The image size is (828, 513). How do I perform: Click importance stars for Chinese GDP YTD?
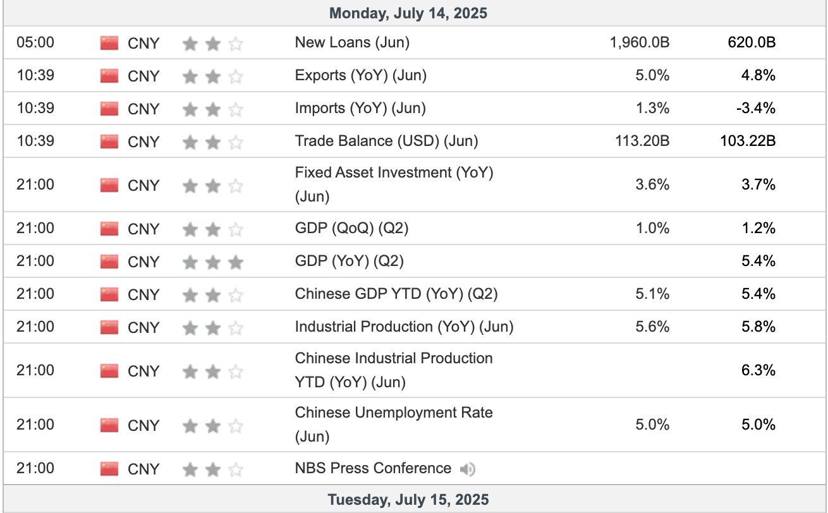click(x=213, y=295)
